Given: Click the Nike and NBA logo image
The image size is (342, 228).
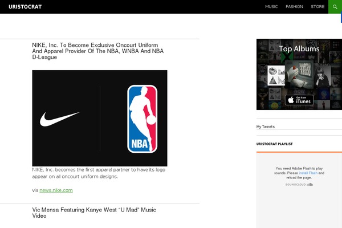Looking at the screenshot, I should click(100, 118).
